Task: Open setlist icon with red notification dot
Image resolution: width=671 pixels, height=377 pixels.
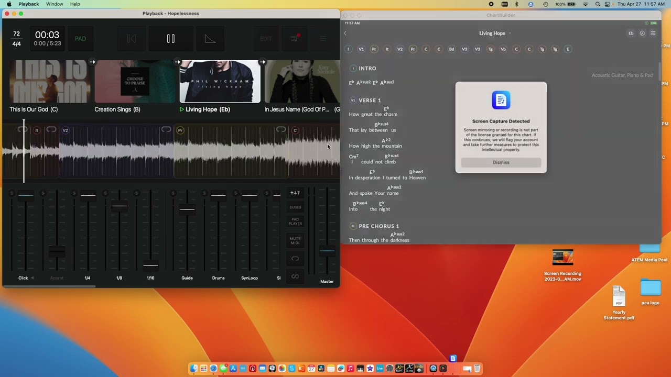Action: pos(295,38)
